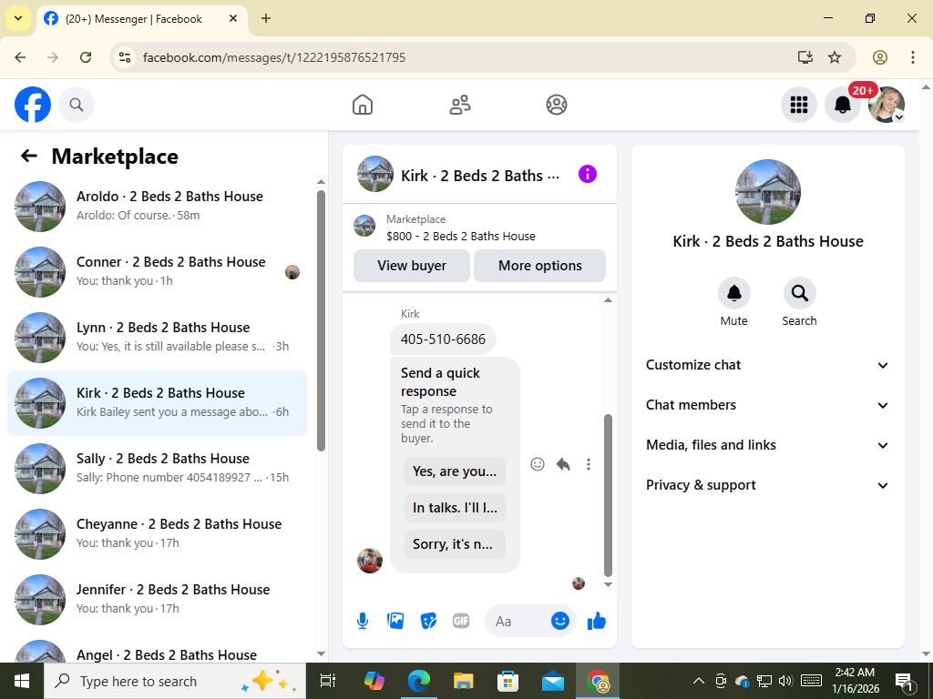Reply to the quick response message
Screen dimensions: 933x699
click(563, 464)
